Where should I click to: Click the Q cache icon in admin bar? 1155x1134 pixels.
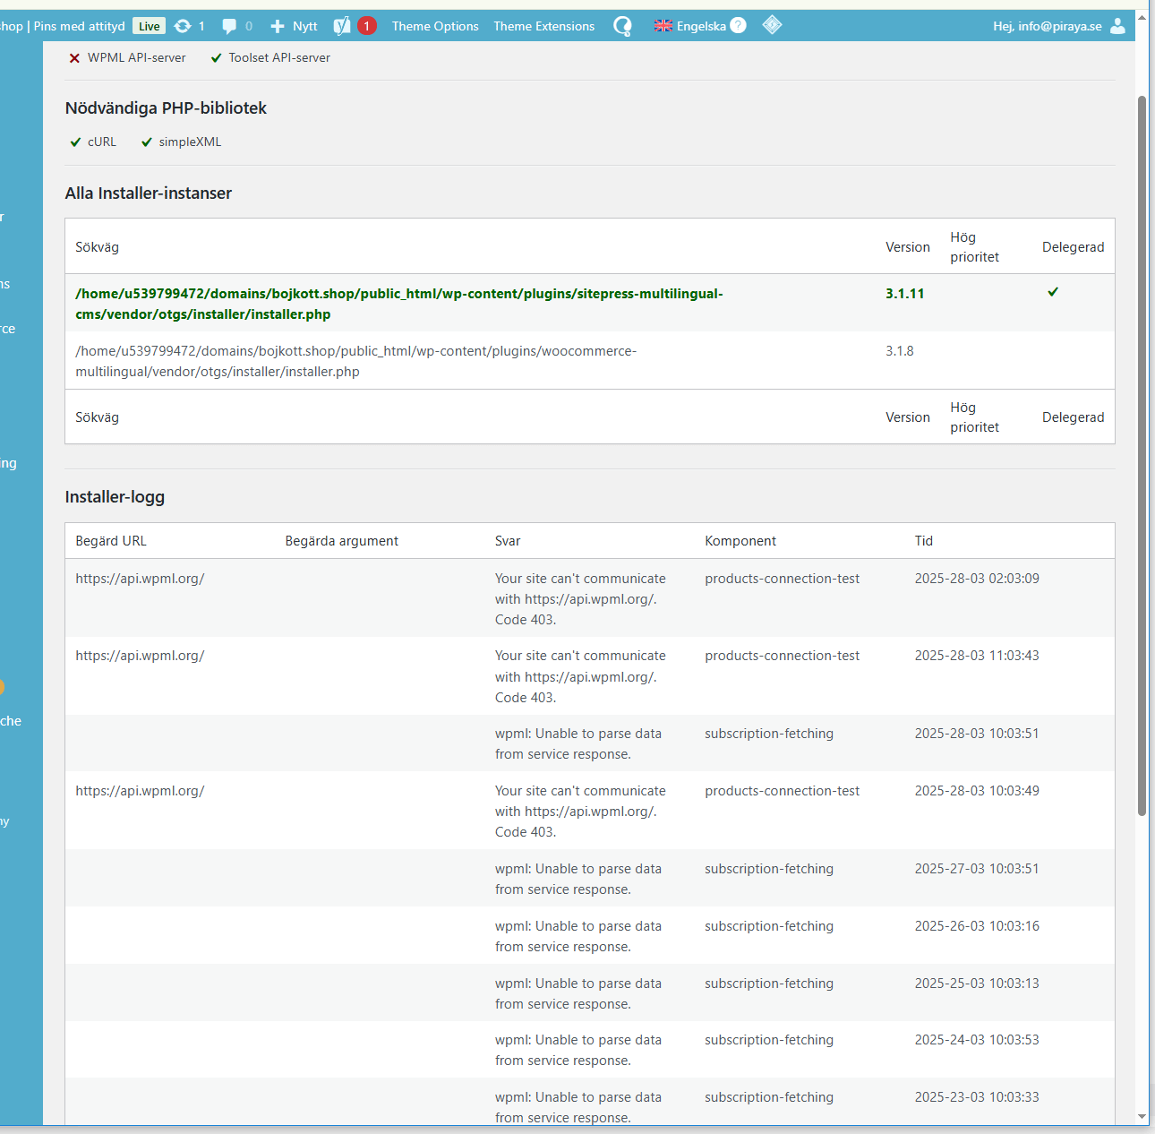click(x=622, y=26)
